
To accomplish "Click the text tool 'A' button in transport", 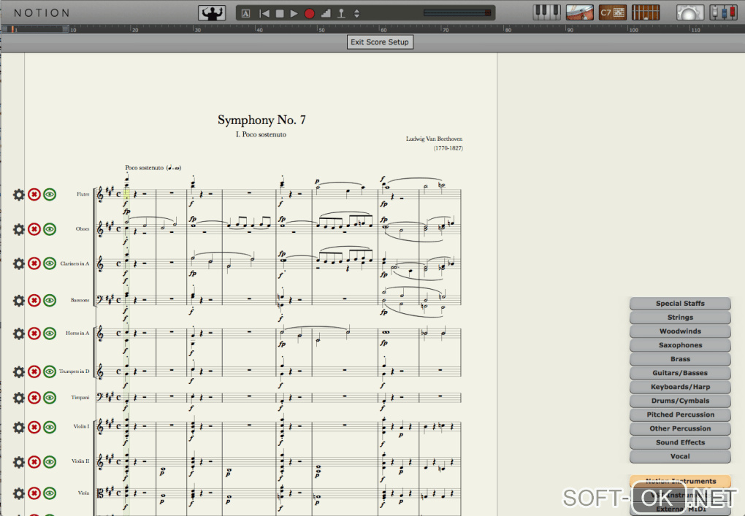I will (245, 13).
